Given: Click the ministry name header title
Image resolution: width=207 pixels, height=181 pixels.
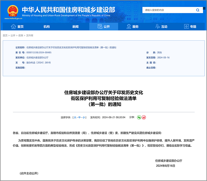Looking at the screenshot, I should [x=68, y=10].
